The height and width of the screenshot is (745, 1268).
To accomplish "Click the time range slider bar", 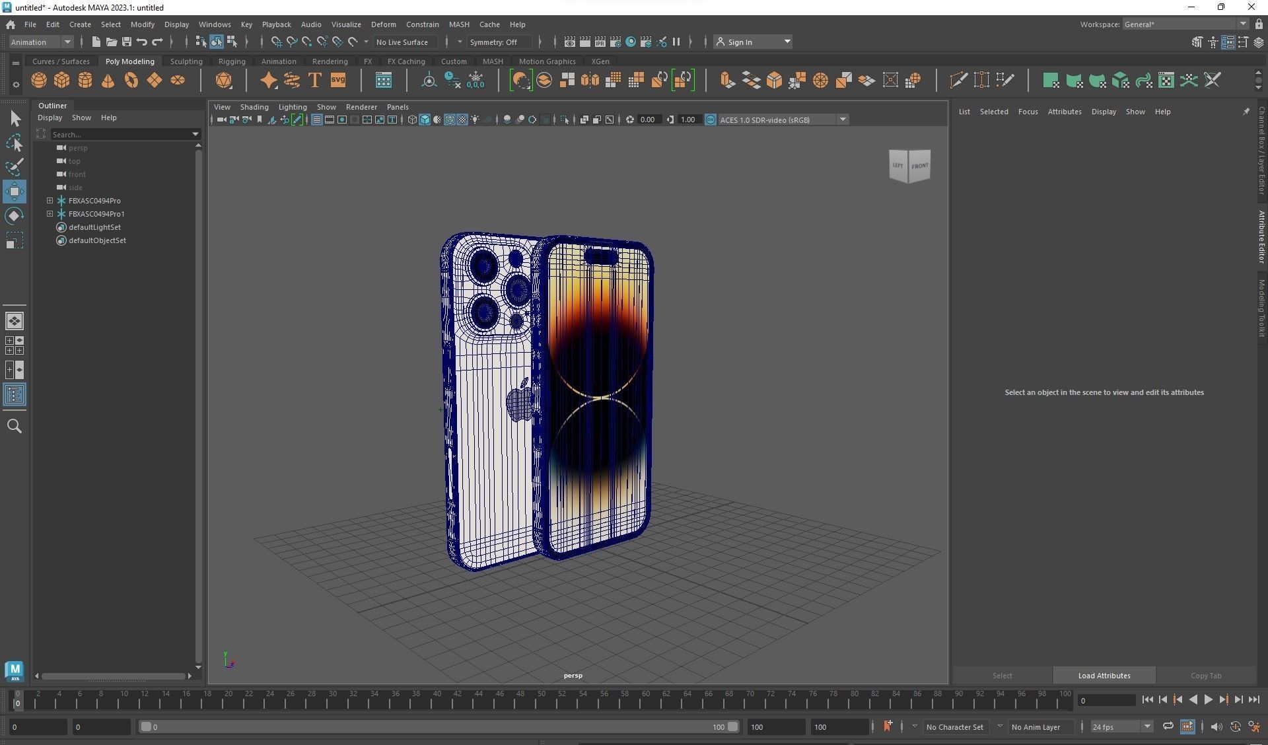I will (439, 727).
